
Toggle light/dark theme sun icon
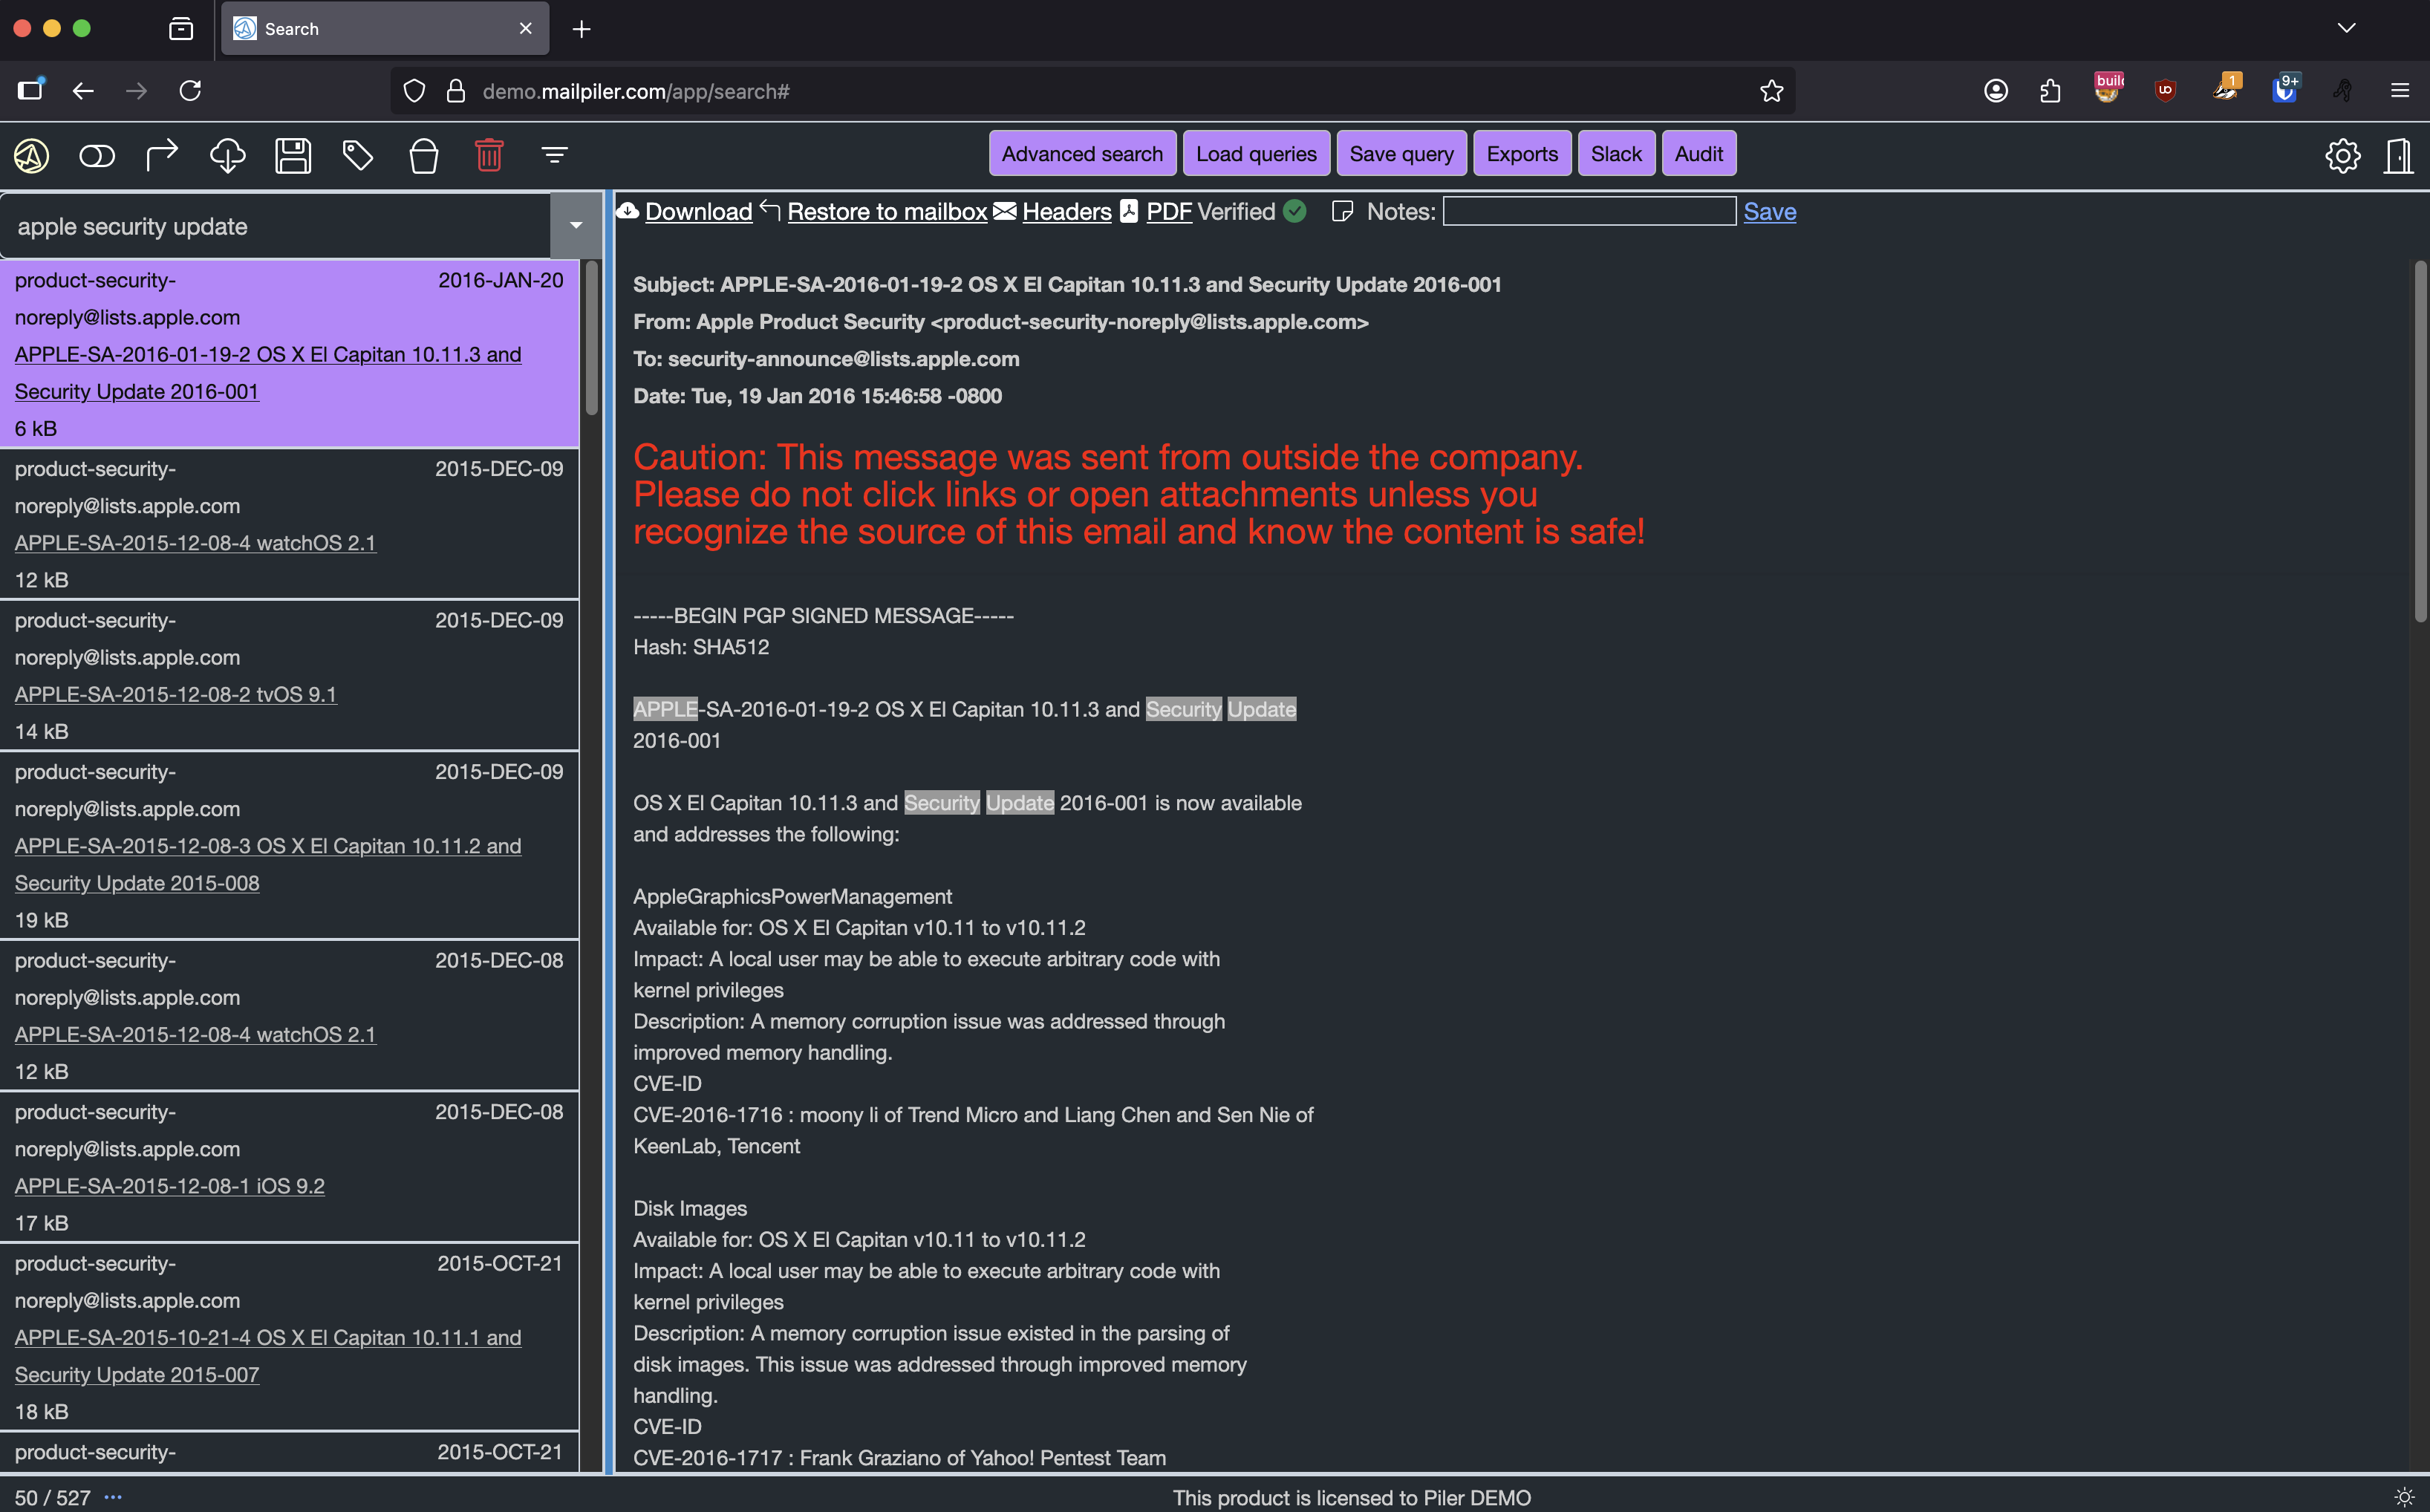[2404, 1497]
